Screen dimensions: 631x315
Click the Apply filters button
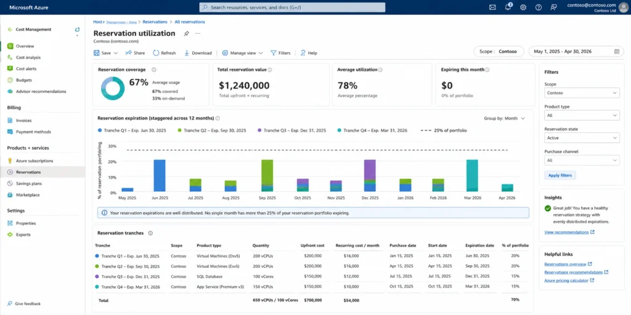pyautogui.click(x=560, y=175)
